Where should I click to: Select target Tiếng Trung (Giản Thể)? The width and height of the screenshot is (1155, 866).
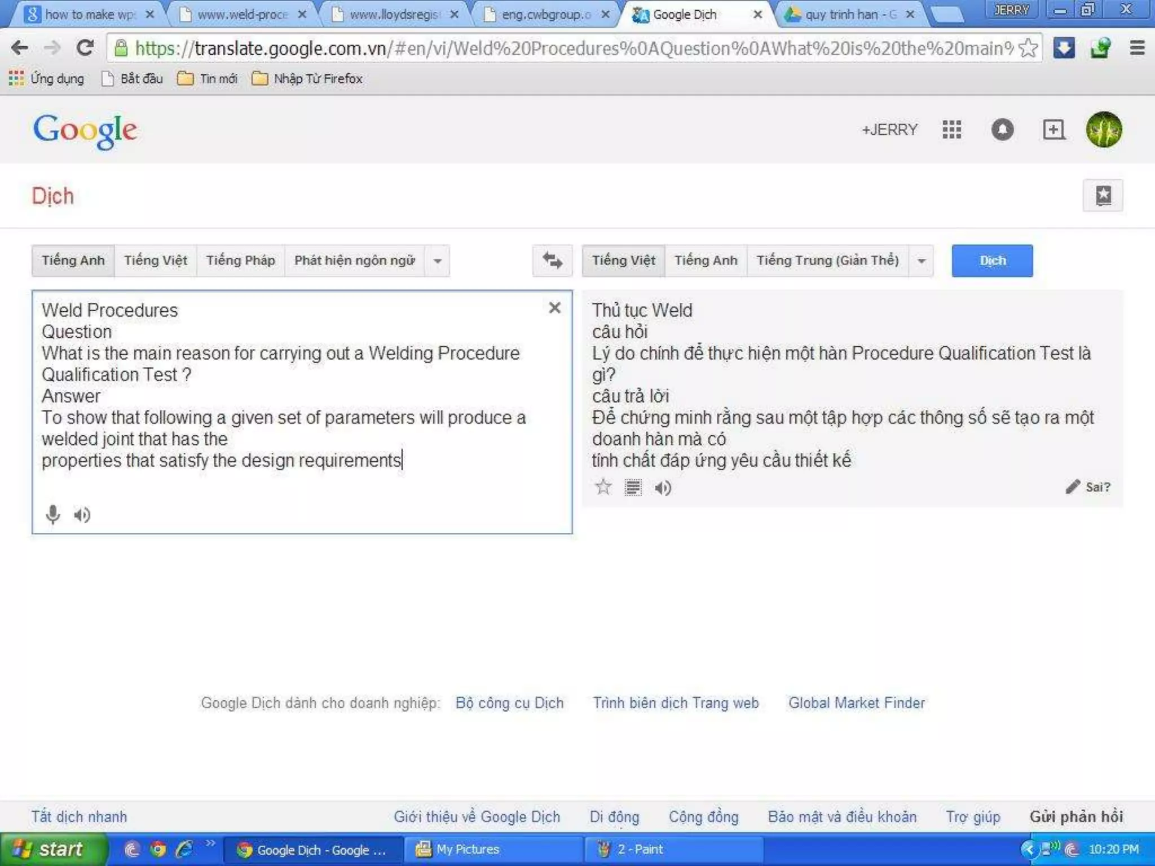[828, 260]
